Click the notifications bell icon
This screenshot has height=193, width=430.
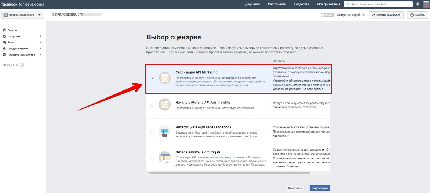click(x=418, y=4)
